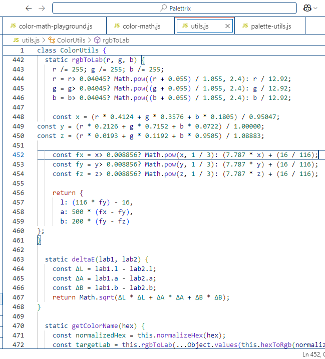This screenshot has width=325, height=359.
Task: Click 'const fx' on line 452
Action: pyautogui.click(x=68, y=155)
